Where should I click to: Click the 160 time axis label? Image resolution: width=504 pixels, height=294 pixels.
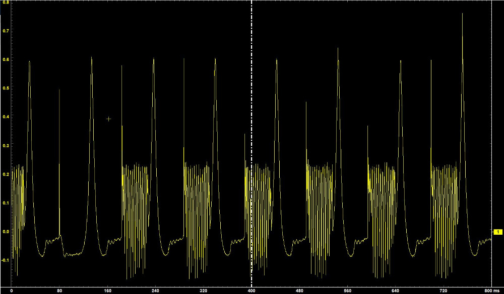coord(107,290)
